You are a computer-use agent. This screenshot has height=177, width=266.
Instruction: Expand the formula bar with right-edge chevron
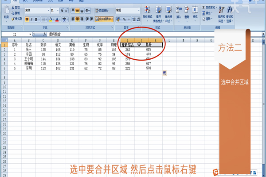[263, 34]
